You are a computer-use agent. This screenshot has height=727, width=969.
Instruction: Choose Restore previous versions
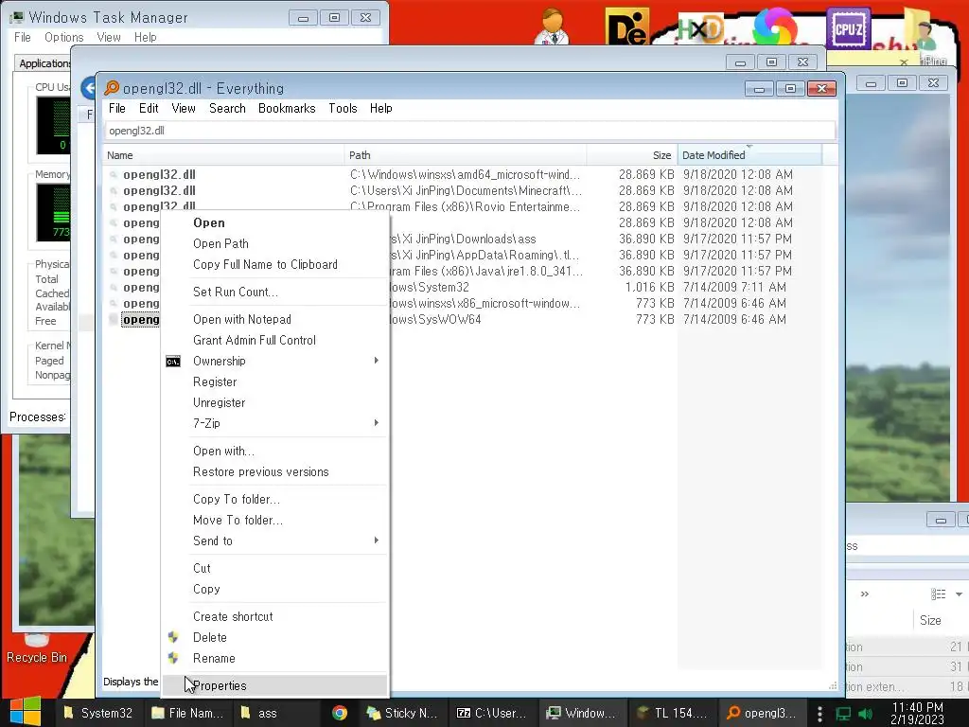(x=261, y=471)
